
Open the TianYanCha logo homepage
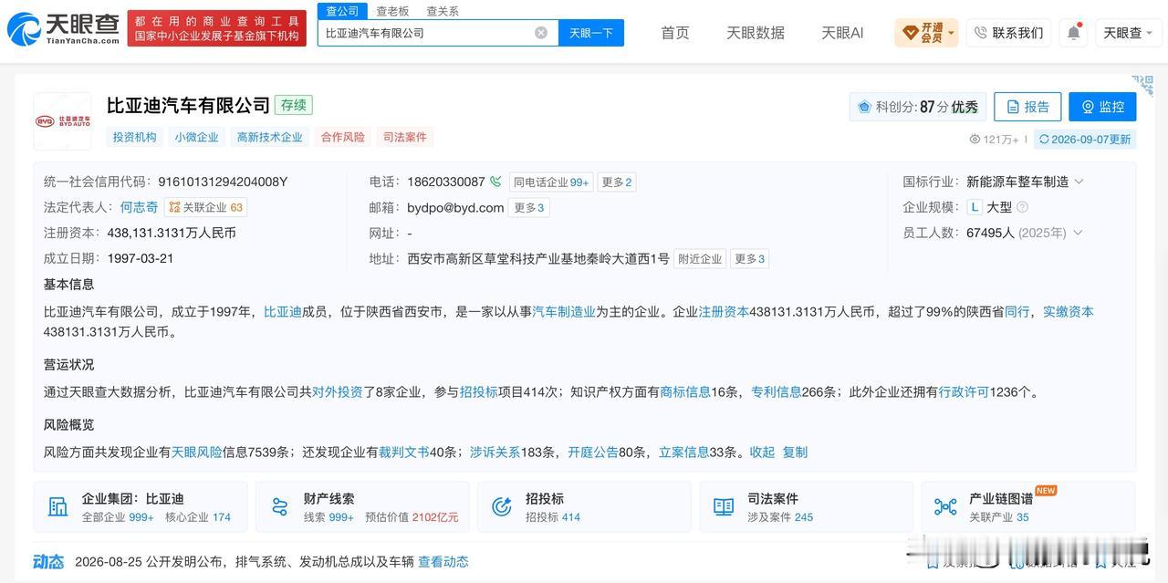click(63, 29)
